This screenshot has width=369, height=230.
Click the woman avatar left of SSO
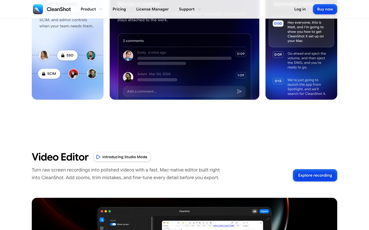[x=44, y=55]
